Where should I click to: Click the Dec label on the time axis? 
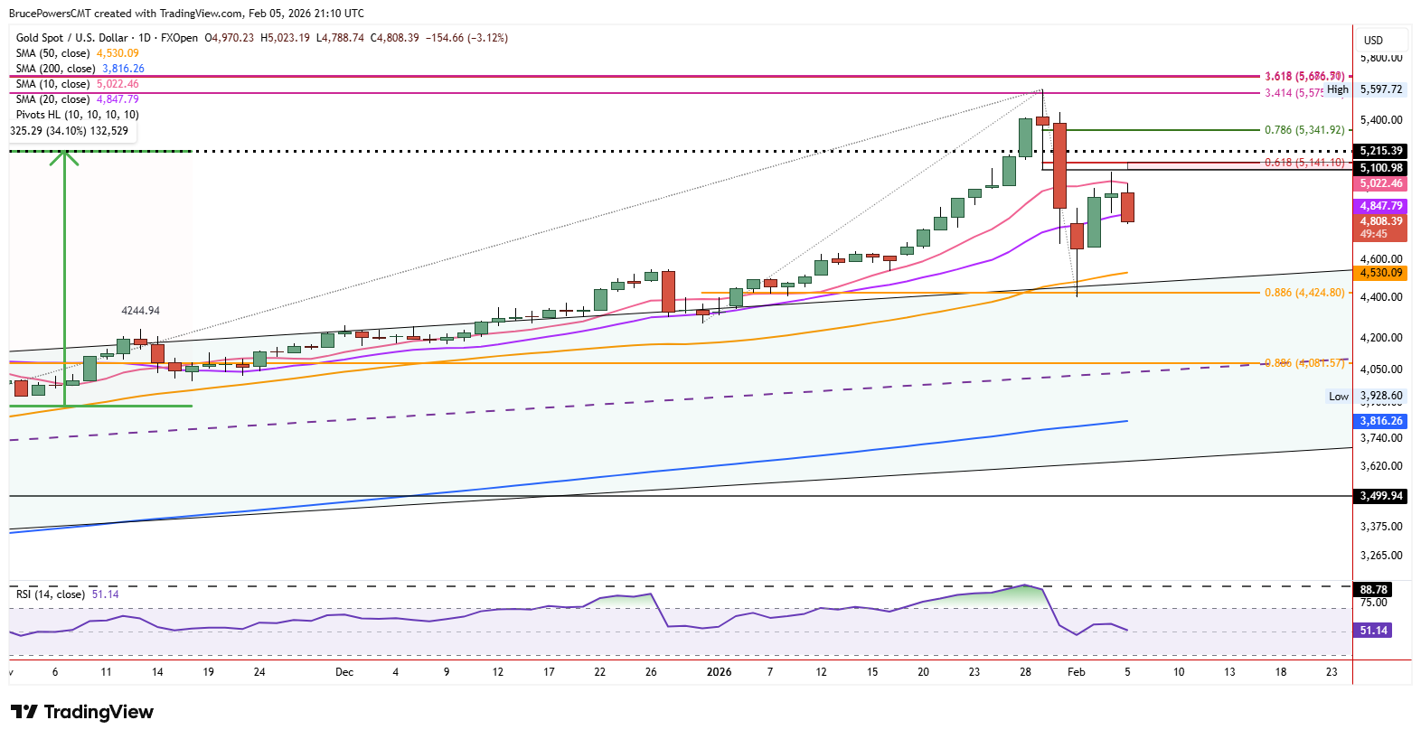(344, 672)
